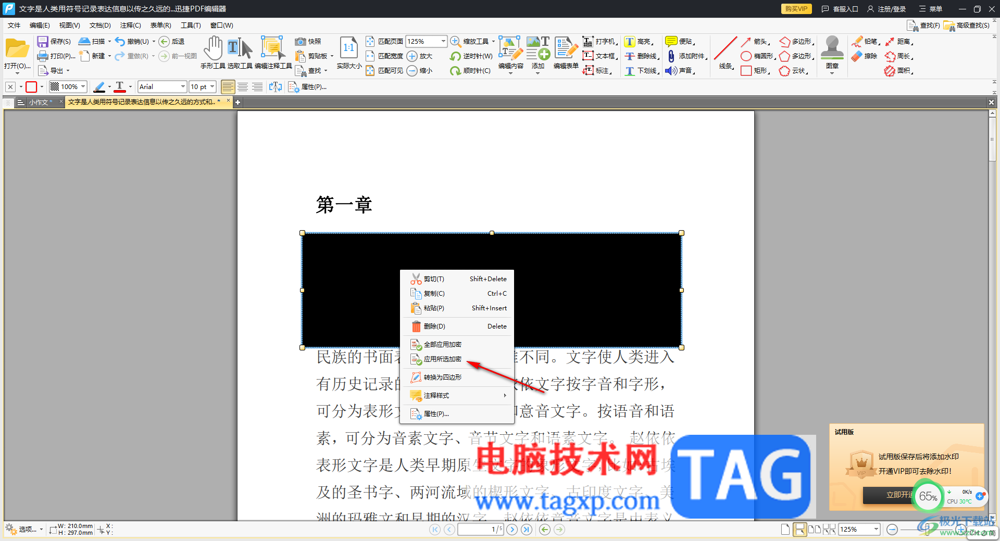Viewport: 1000px width, 541px height.
Task: Expand the Undo (撤销) history dropdown arrow
Action: [x=154, y=42]
